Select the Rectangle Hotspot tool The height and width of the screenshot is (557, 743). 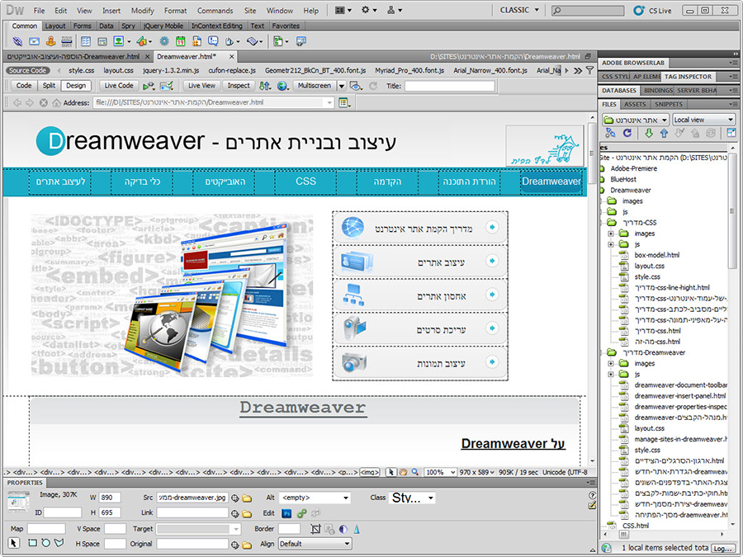[32, 543]
